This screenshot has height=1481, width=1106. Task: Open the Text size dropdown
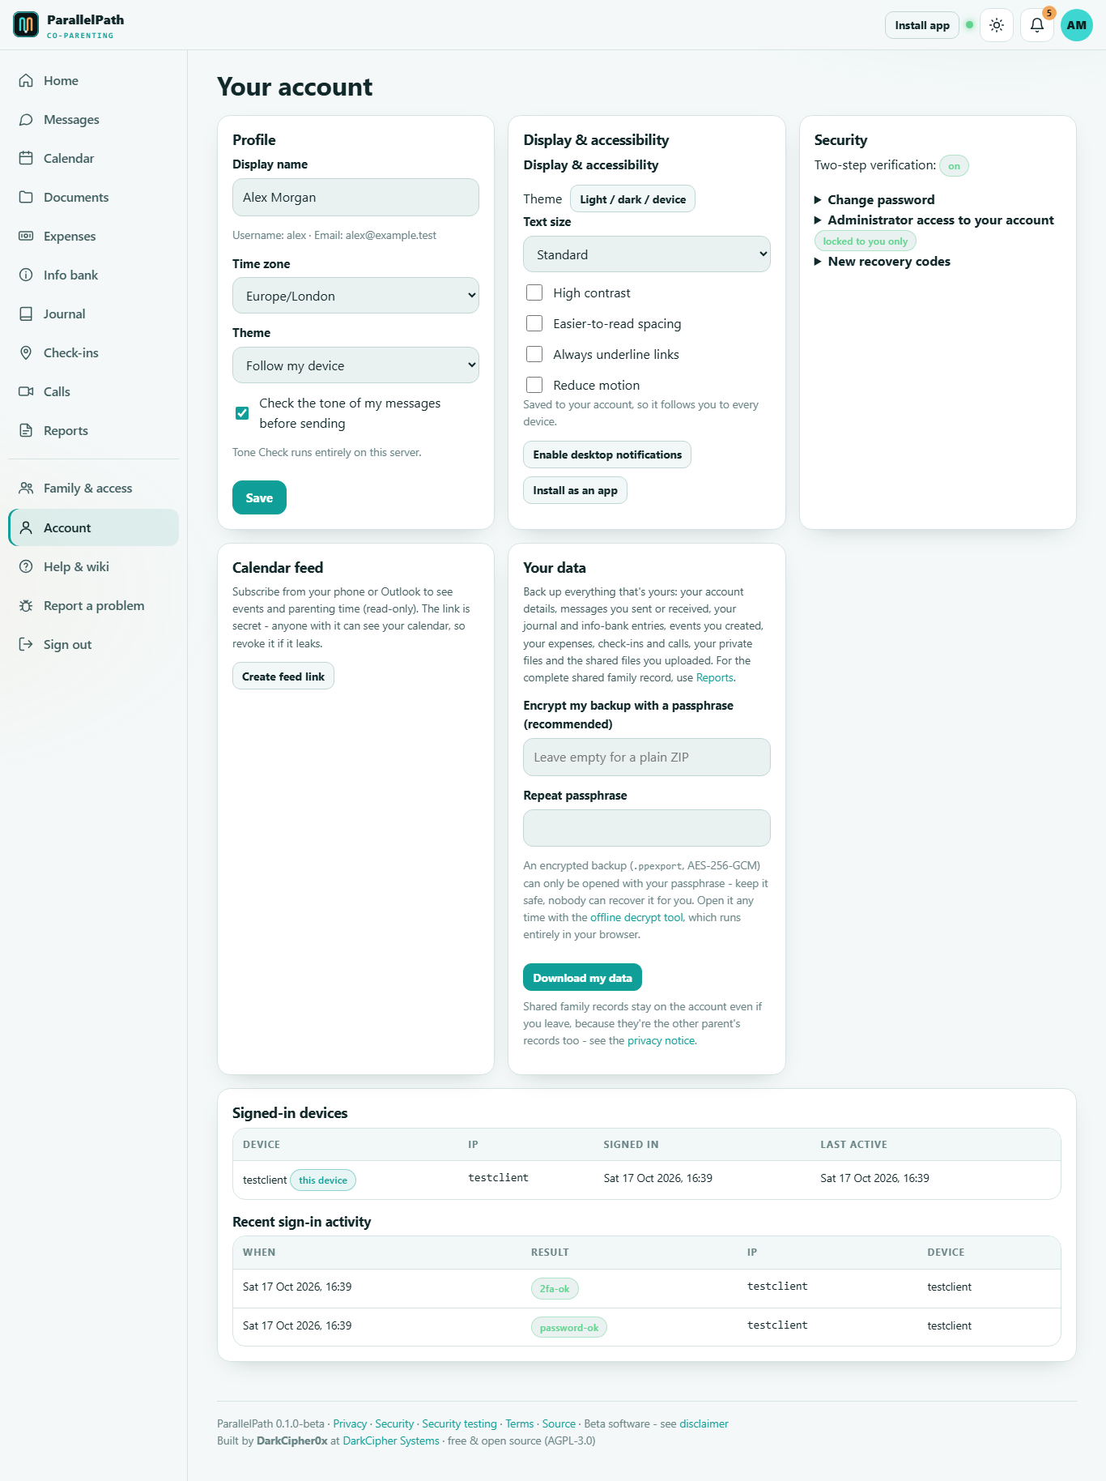pyautogui.click(x=647, y=254)
